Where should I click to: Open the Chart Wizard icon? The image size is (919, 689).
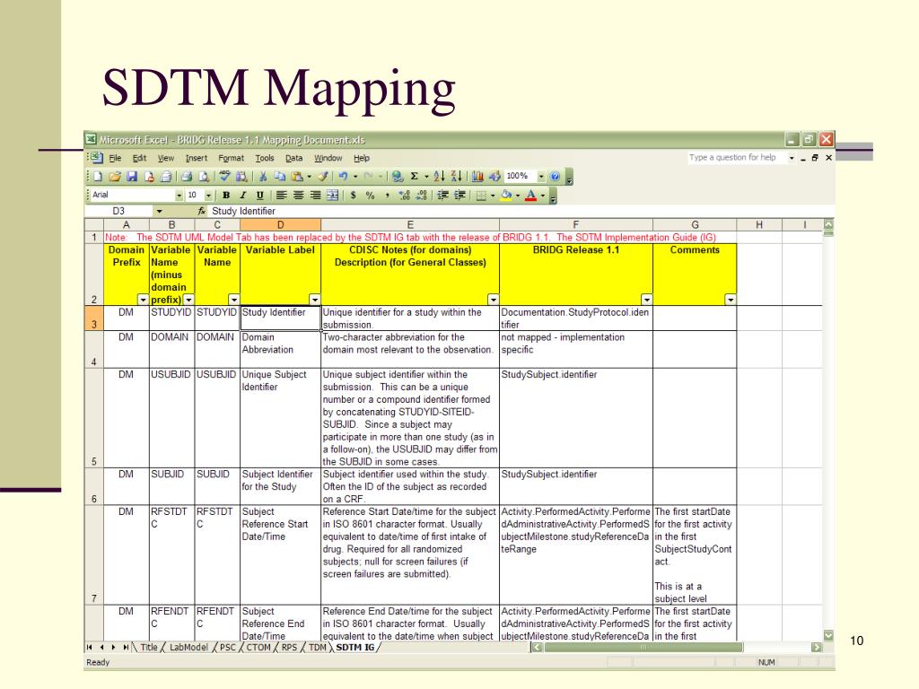click(477, 177)
